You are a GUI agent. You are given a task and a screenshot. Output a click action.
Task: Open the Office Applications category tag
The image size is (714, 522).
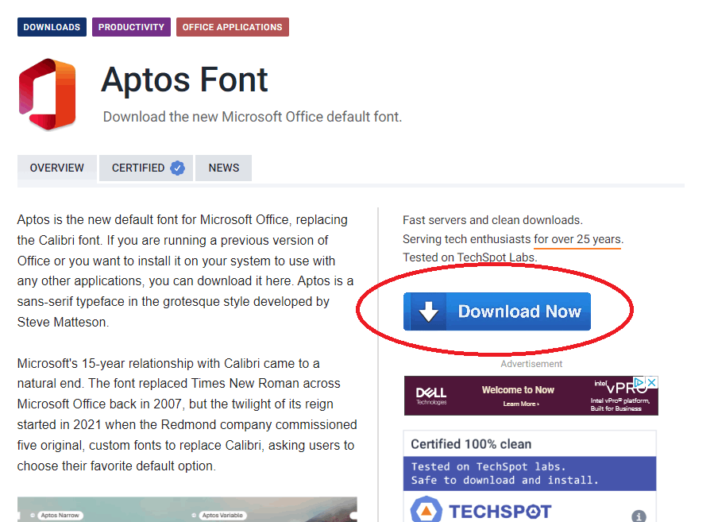tap(232, 27)
